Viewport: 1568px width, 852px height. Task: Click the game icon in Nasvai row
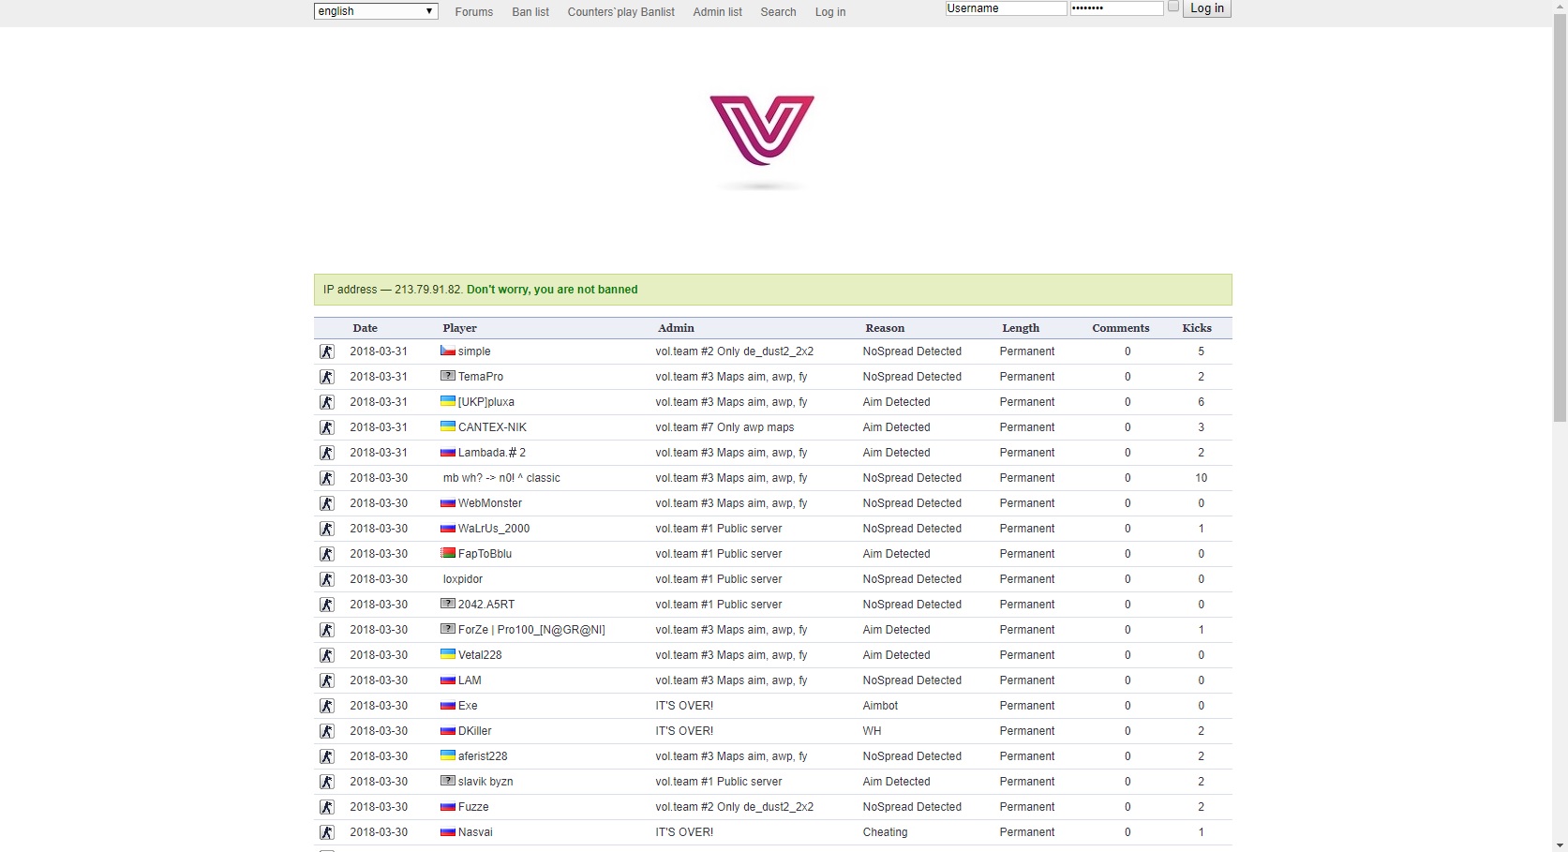(x=327, y=832)
